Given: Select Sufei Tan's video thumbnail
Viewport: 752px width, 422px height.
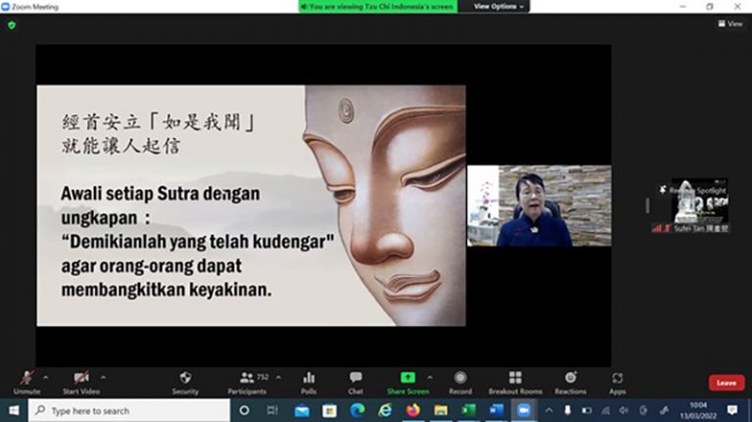Looking at the screenshot, I should click(x=699, y=204).
